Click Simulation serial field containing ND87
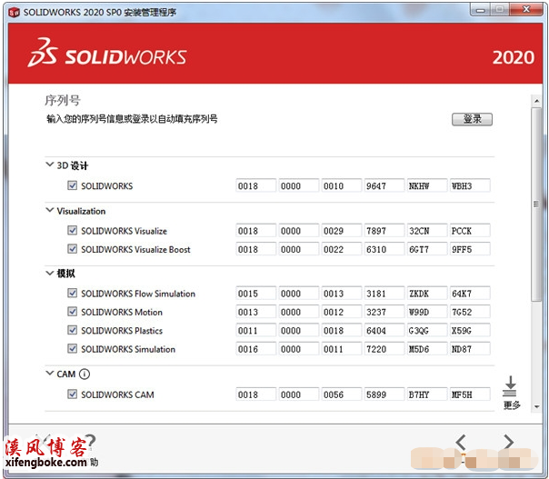 pos(470,349)
